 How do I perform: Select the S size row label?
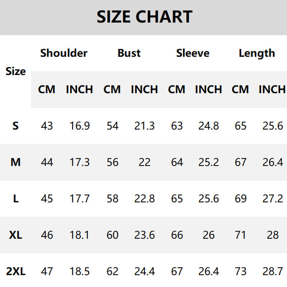(15, 126)
